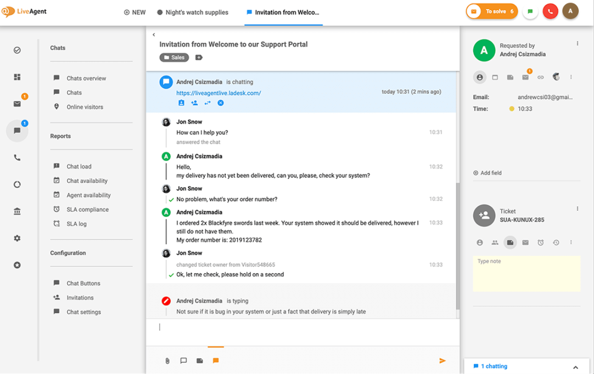Open the knowledge base building icon

[x=17, y=211]
